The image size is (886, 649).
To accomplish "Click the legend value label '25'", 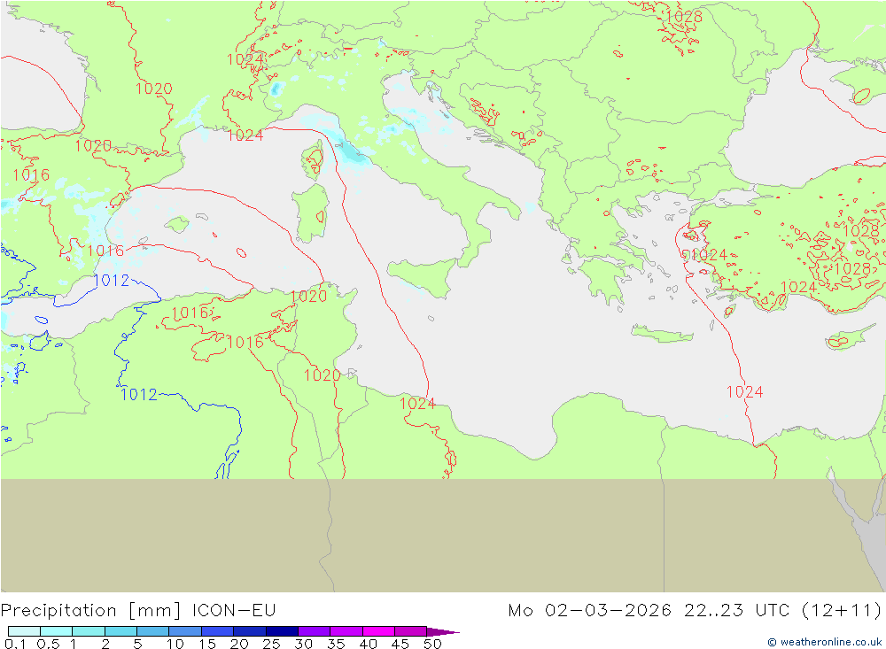I will (x=271, y=644).
